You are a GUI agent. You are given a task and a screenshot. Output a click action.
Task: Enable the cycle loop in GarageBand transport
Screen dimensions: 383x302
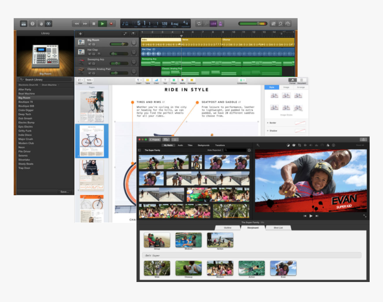[199, 24]
